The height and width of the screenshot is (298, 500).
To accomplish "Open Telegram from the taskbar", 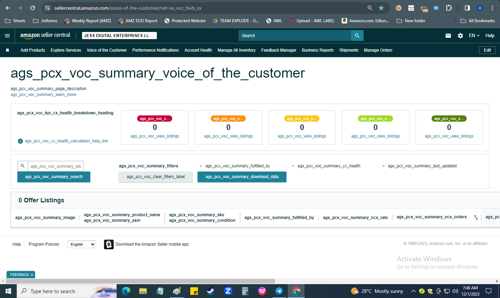I will click(279, 291).
